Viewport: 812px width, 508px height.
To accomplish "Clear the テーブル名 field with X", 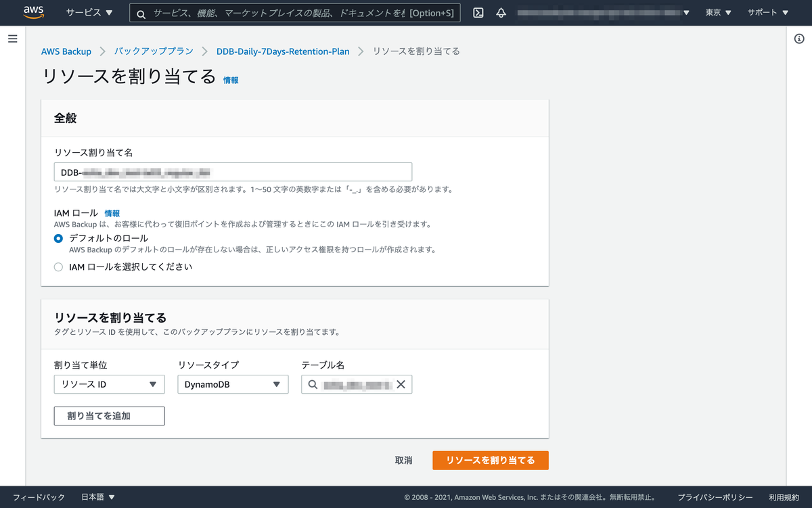I will point(401,384).
